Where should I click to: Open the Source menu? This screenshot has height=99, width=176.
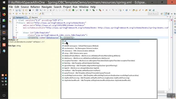[25, 7]
